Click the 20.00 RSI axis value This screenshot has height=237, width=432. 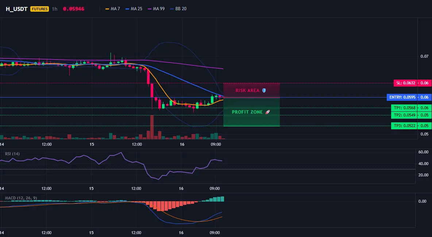pyautogui.click(x=424, y=175)
